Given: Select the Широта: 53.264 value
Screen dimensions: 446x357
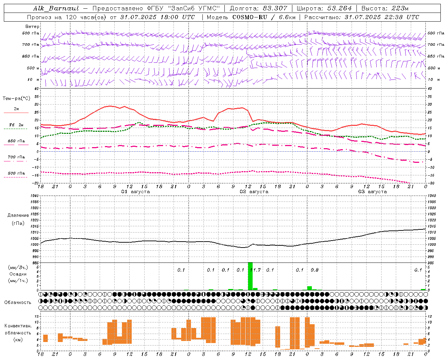Looking at the screenshot, I should tap(324, 8).
